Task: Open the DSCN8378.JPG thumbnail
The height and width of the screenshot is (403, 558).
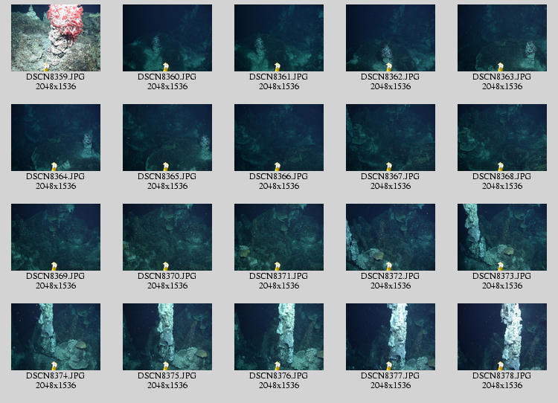Action: tap(502, 337)
